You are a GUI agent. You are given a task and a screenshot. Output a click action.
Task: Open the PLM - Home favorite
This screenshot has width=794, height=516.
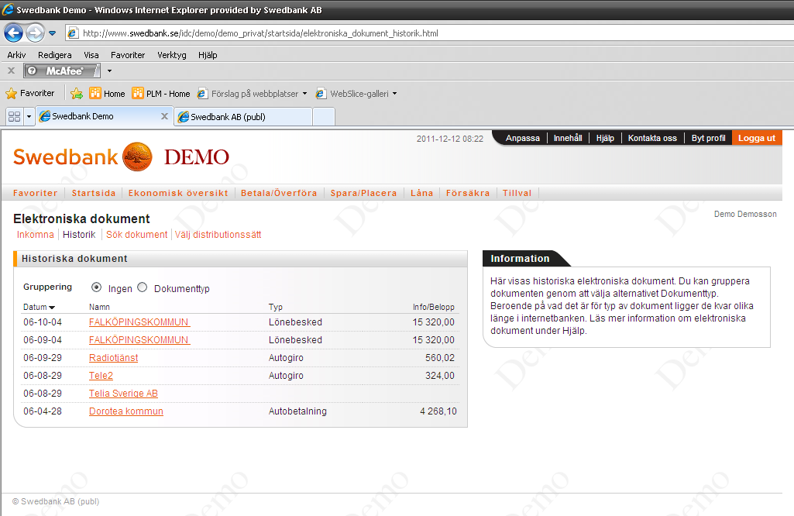161,94
